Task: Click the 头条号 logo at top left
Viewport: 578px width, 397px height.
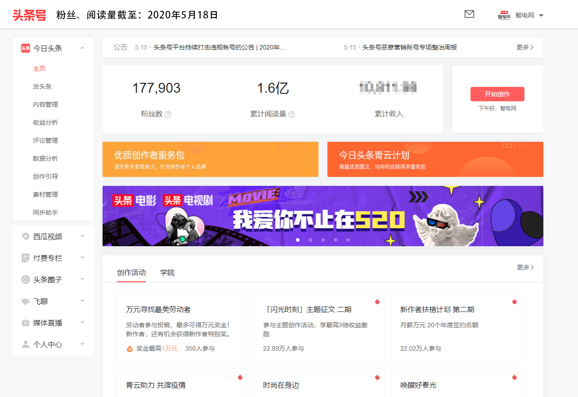Action: pos(29,15)
